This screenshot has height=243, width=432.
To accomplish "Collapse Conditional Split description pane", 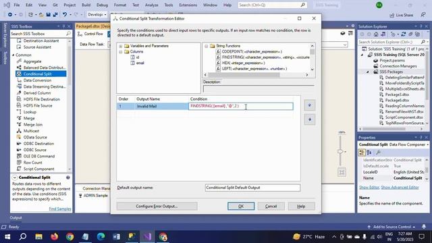I will pyautogui.click(x=15, y=178).
